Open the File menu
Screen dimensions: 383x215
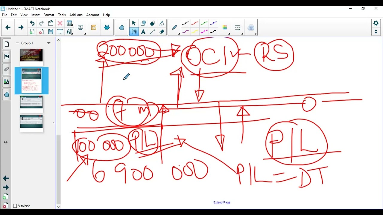[x=4, y=15]
